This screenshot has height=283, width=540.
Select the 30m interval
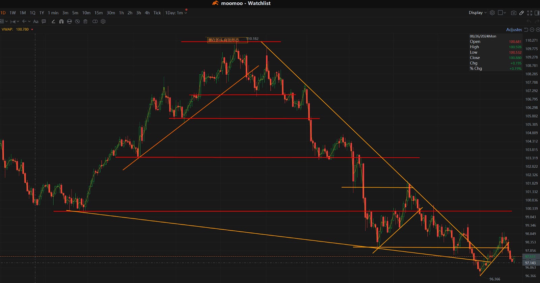(111, 13)
